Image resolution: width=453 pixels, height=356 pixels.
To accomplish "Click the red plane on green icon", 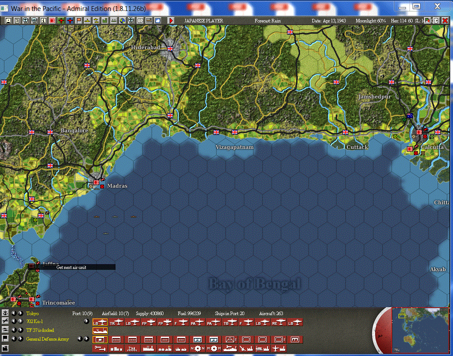I will pos(61,21).
